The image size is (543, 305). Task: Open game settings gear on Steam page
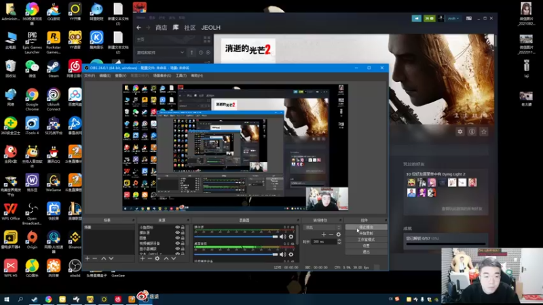click(x=460, y=131)
